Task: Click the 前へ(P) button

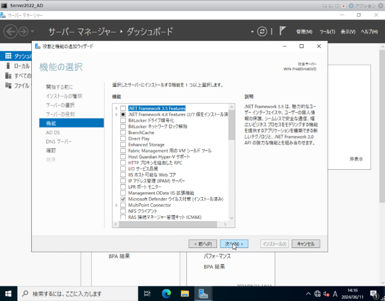Action: click(203, 244)
